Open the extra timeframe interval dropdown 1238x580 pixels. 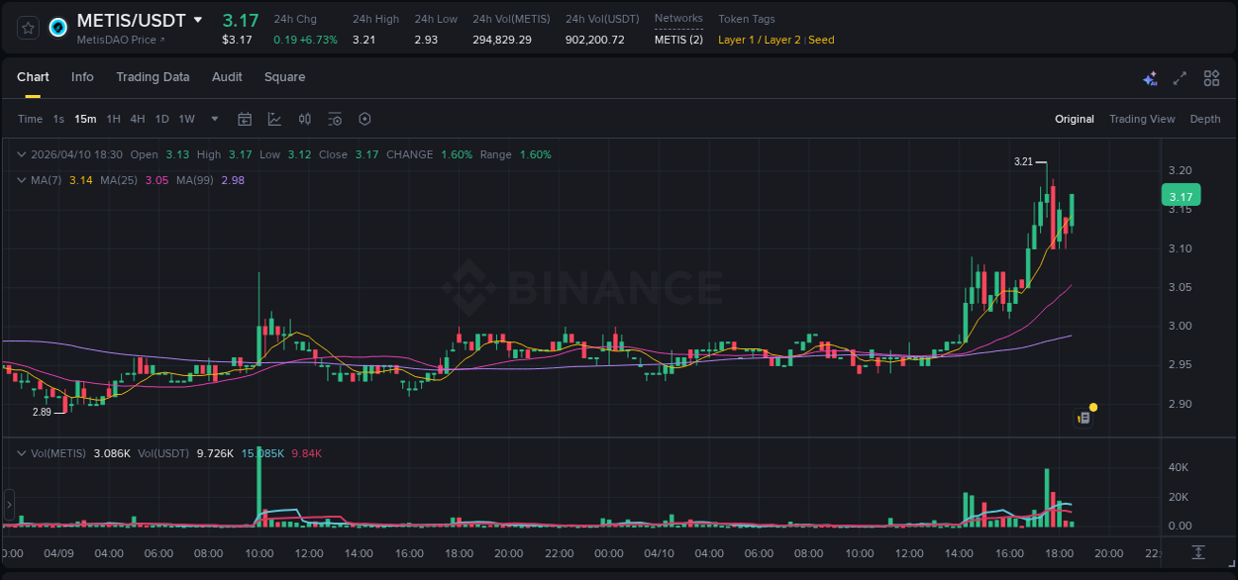click(214, 119)
